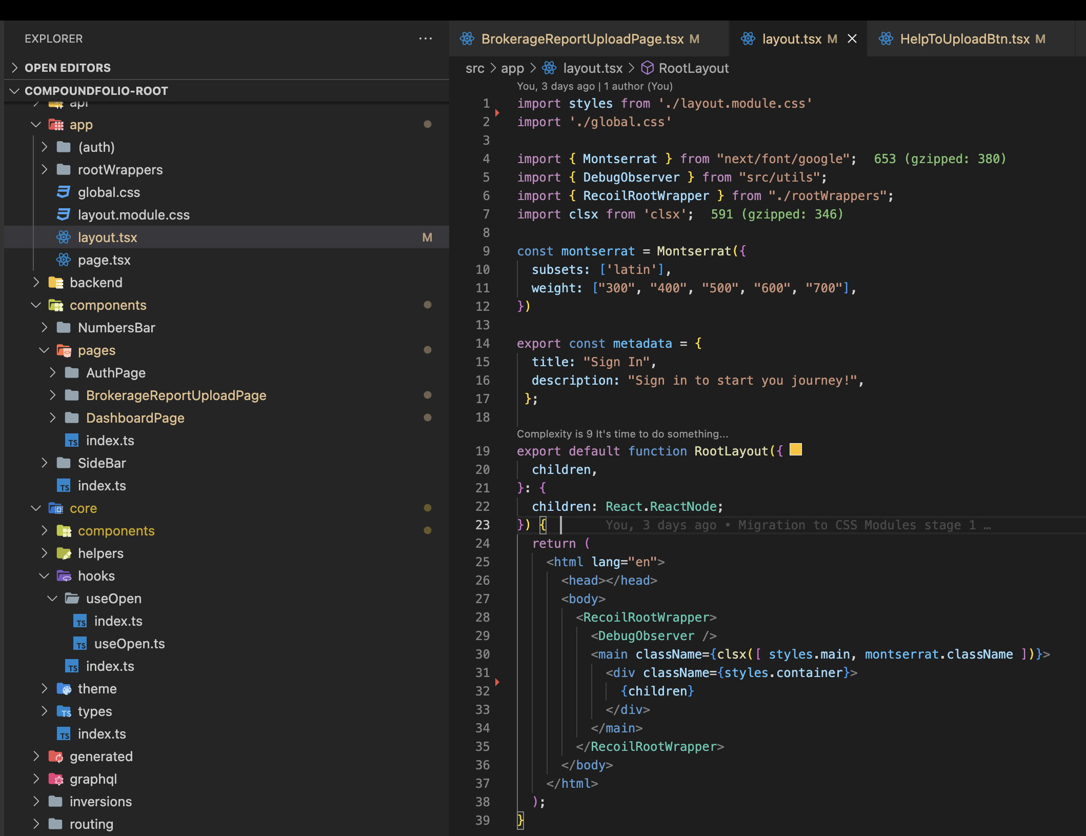Click the yellow color box on line 19
Viewport: 1086px width, 836px height.
pos(795,450)
